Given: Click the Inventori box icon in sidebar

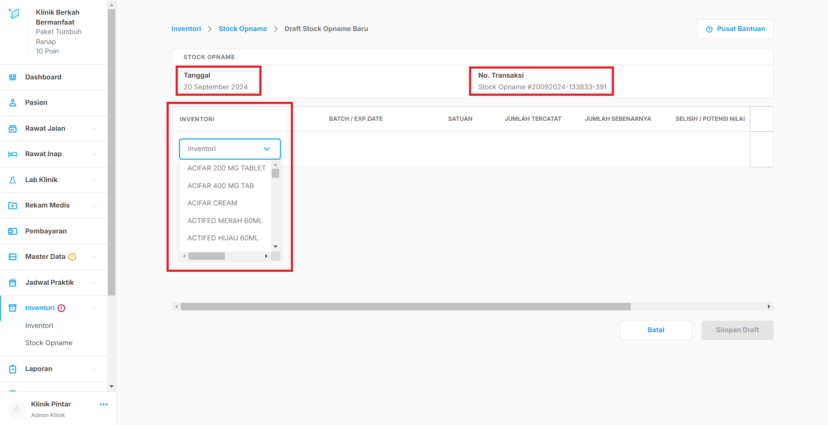Looking at the screenshot, I should pos(13,308).
